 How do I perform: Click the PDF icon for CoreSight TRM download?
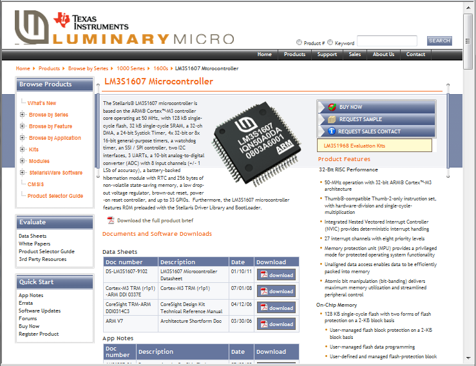(x=264, y=307)
